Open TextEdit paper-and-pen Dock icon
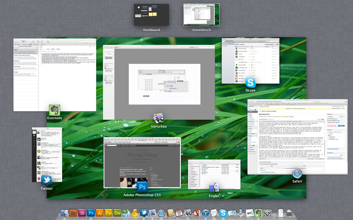Image resolution: width=353 pixels, height=220 pixels. (214, 213)
